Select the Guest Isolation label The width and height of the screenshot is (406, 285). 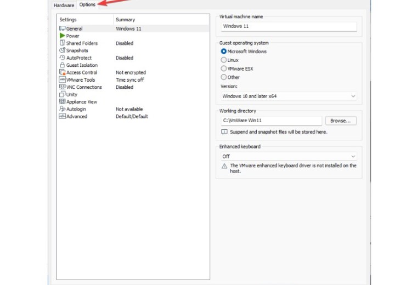[82, 65]
